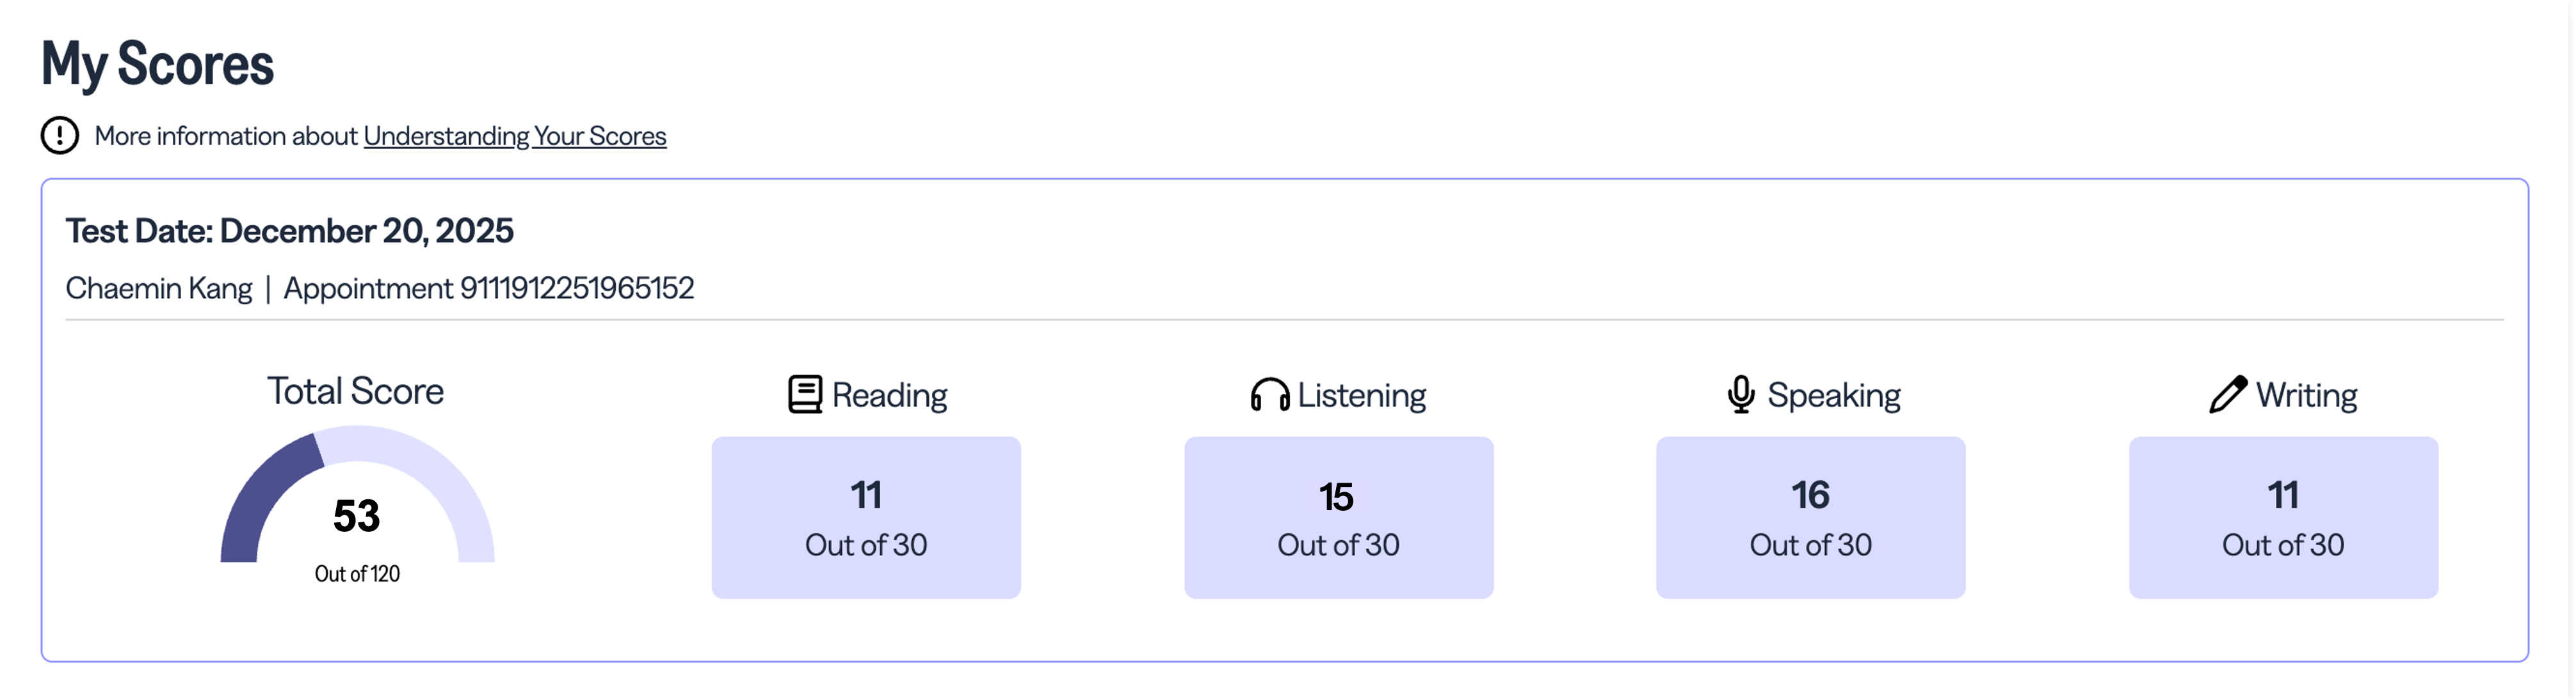The width and height of the screenshot is (2576, 700).
Task: Click the Writing pencil icon
Action: [x=2228, y=394]
